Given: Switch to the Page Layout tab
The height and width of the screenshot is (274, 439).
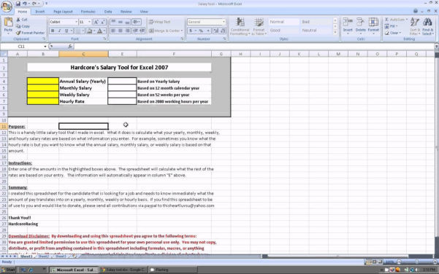Looking at the screenshot, I should [x=63, y=12].
